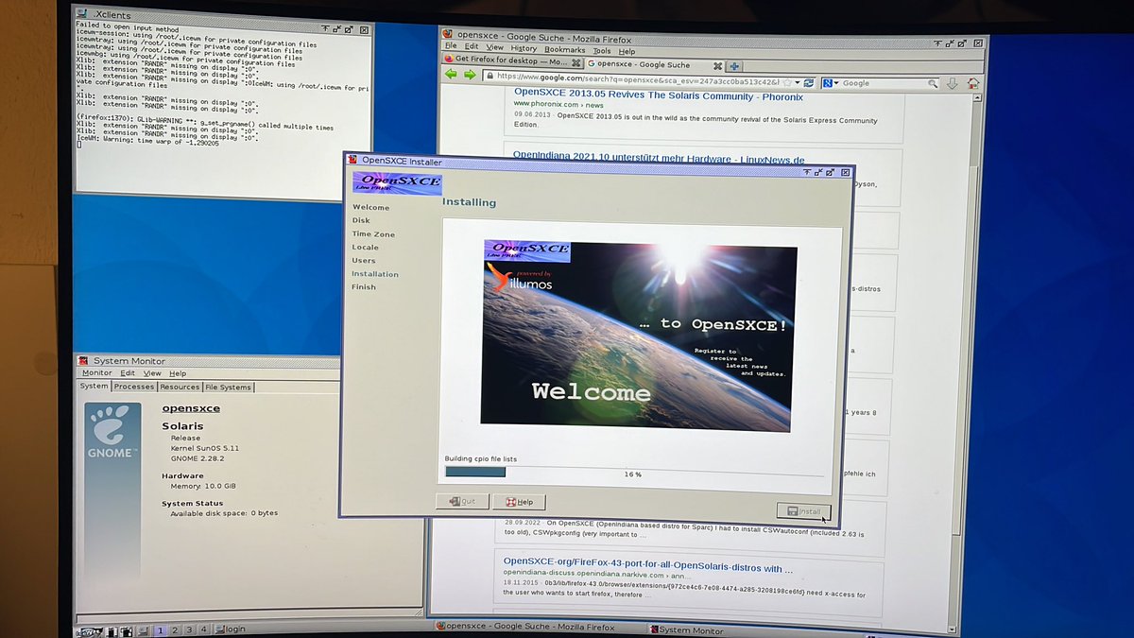Open the location bar history dropdown
The height and width of the screenshot is (638, 1134).
(798, 82)
